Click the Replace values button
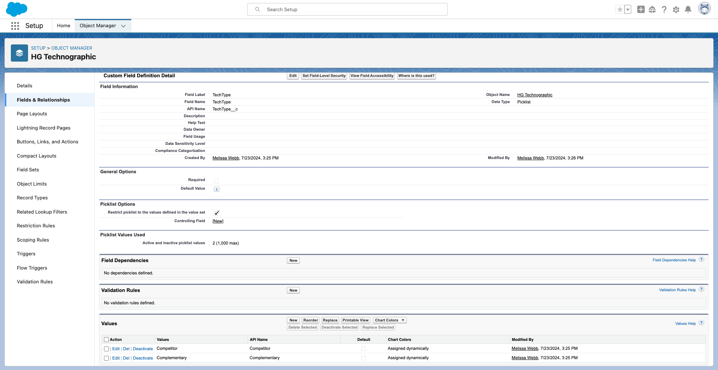 [x=330, y=320]
